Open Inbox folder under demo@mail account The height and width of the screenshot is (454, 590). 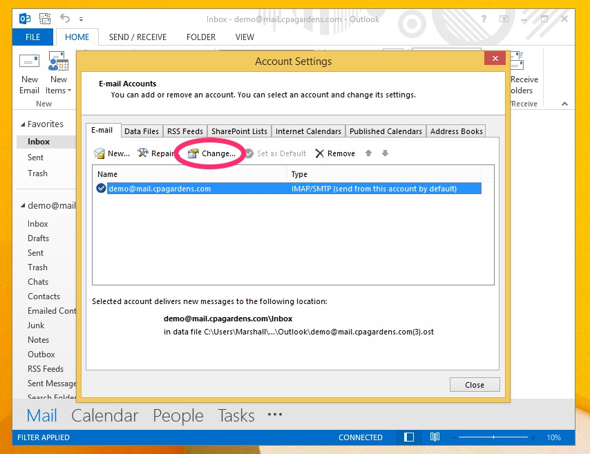37,224
